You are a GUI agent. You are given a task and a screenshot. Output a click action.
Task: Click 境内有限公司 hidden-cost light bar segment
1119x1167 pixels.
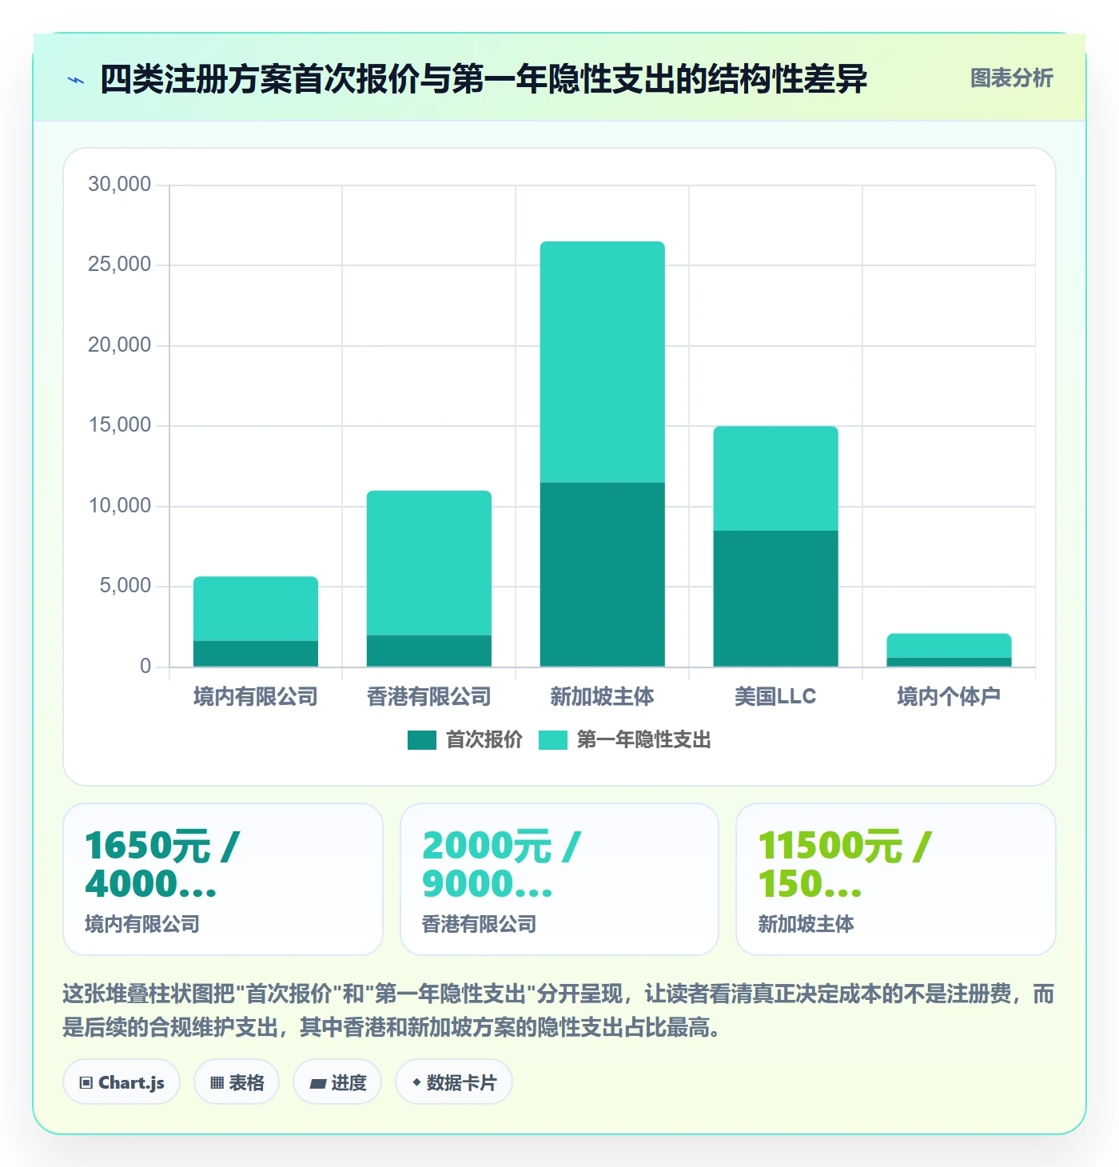[256, 609]
